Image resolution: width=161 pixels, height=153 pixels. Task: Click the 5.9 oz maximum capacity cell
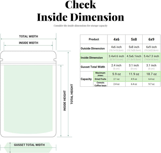116,74
